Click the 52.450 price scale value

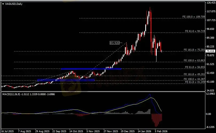click(210, 73)
